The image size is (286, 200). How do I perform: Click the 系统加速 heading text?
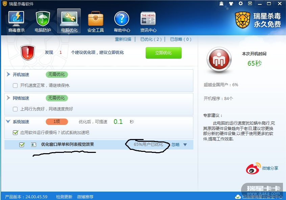tap(21, 122)
